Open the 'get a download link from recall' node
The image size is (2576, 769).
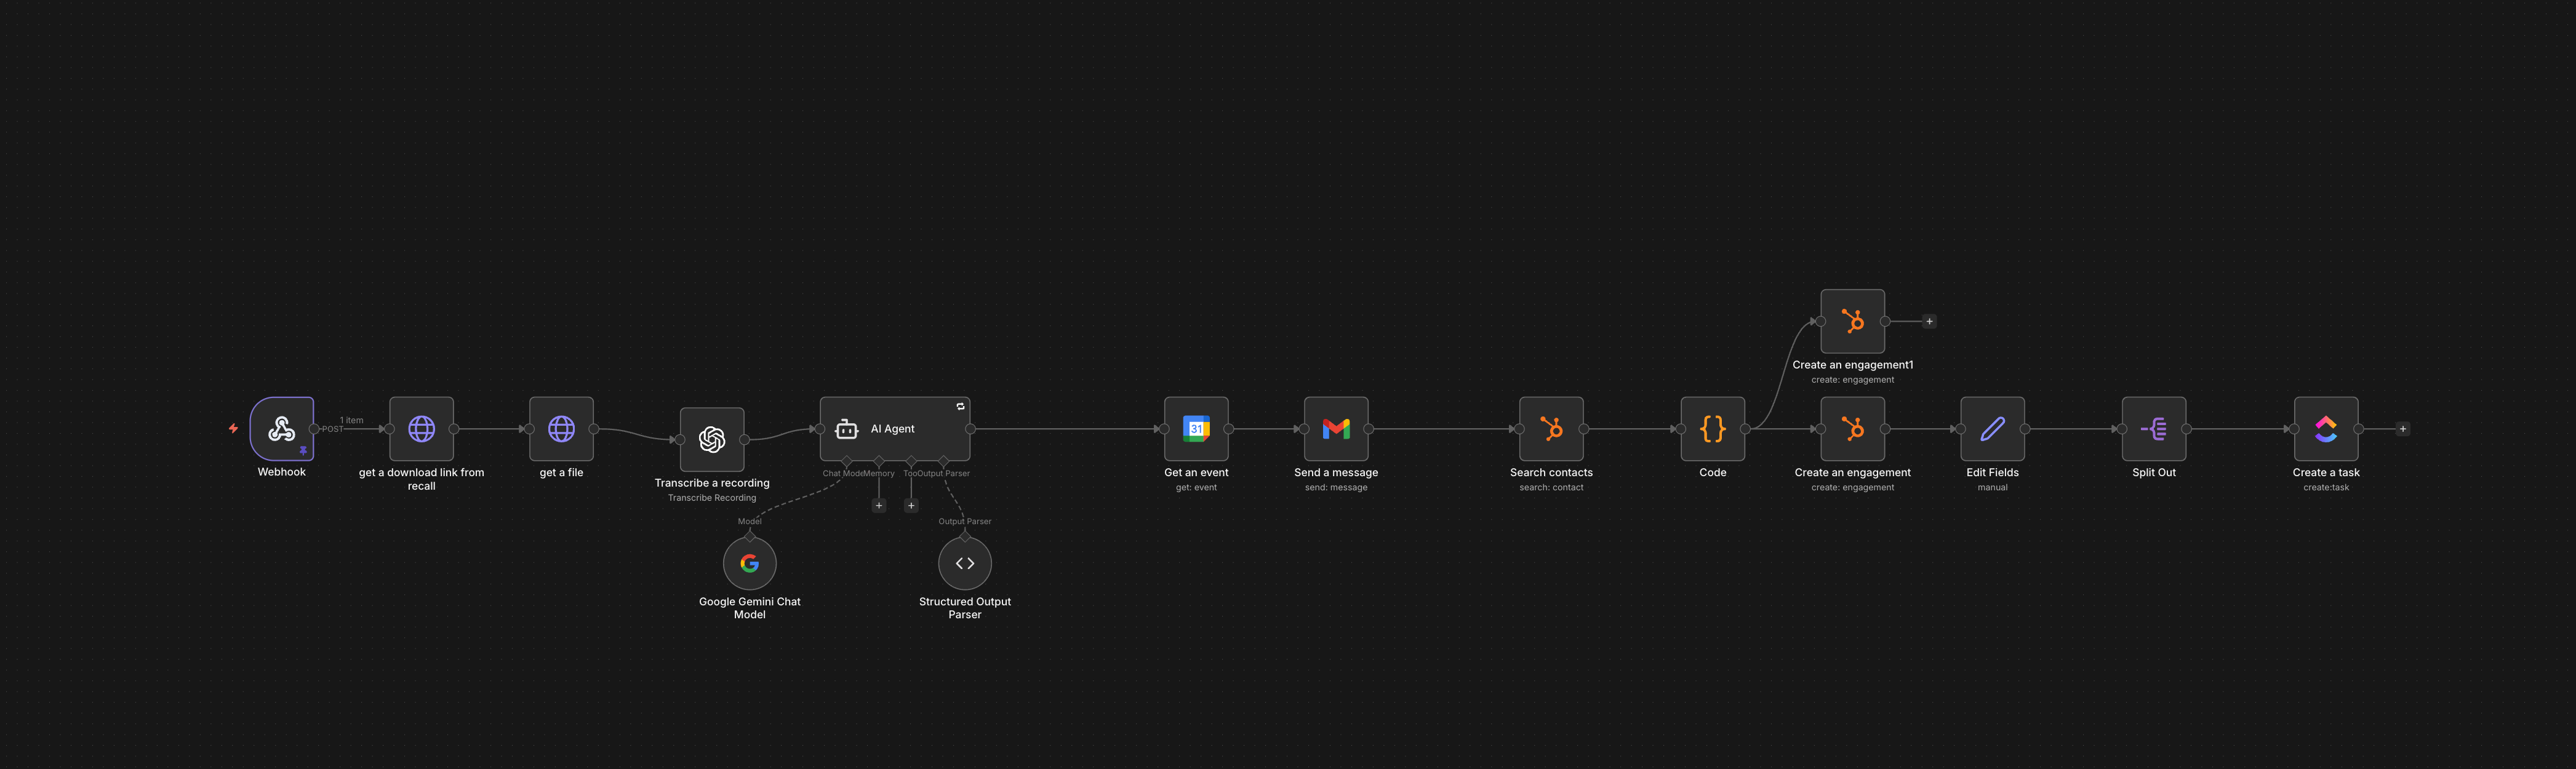pos(421,429)
